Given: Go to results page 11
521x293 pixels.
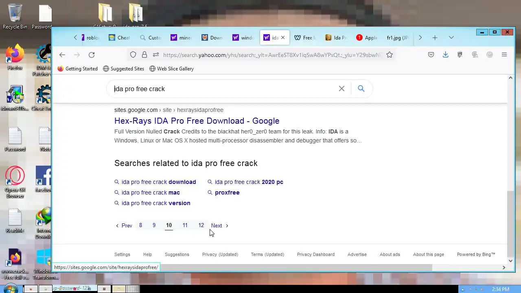Looking at the screenshot, I should click(185, 225).
